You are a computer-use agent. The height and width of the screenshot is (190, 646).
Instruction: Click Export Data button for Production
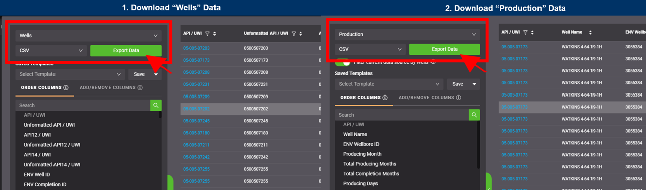pyautogui.click(x=445, y=49)
